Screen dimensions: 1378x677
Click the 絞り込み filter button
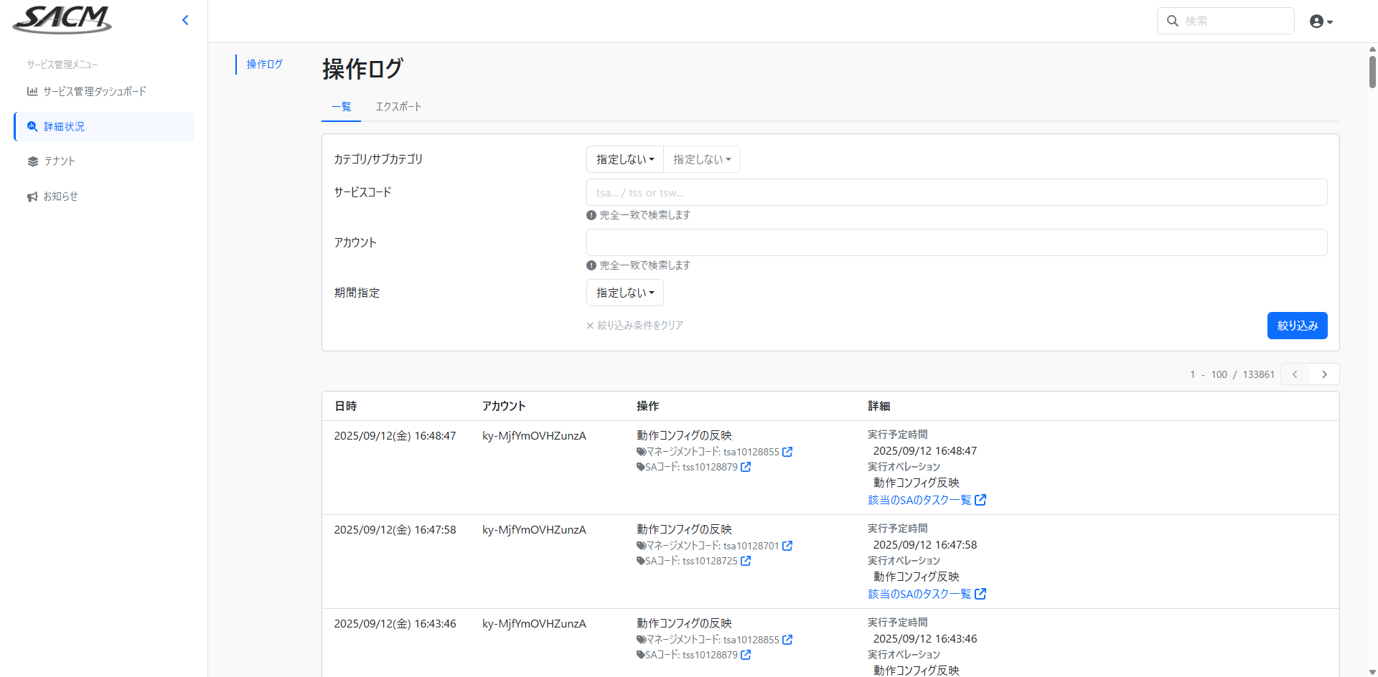tap(1297, 326)
